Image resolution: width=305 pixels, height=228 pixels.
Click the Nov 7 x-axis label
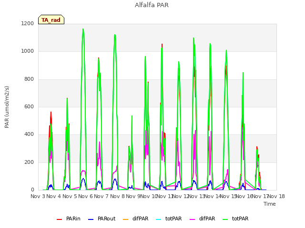(x=101, y=196)
